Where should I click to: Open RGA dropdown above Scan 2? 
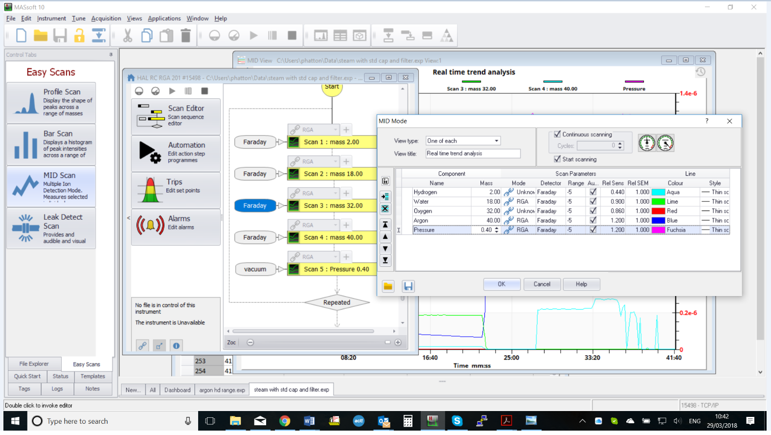pyautogui.click(x=314, y=161)
